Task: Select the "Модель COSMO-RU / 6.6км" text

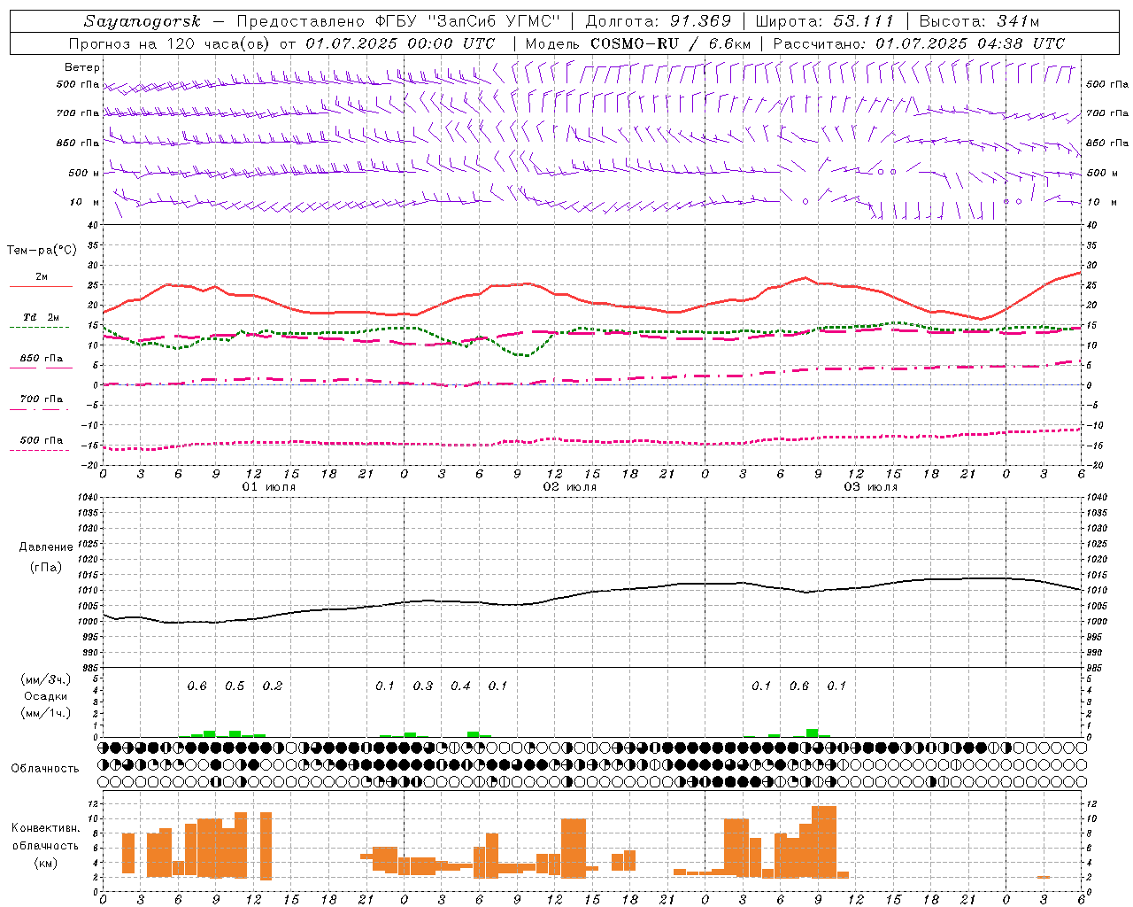Action: [638, 43]
